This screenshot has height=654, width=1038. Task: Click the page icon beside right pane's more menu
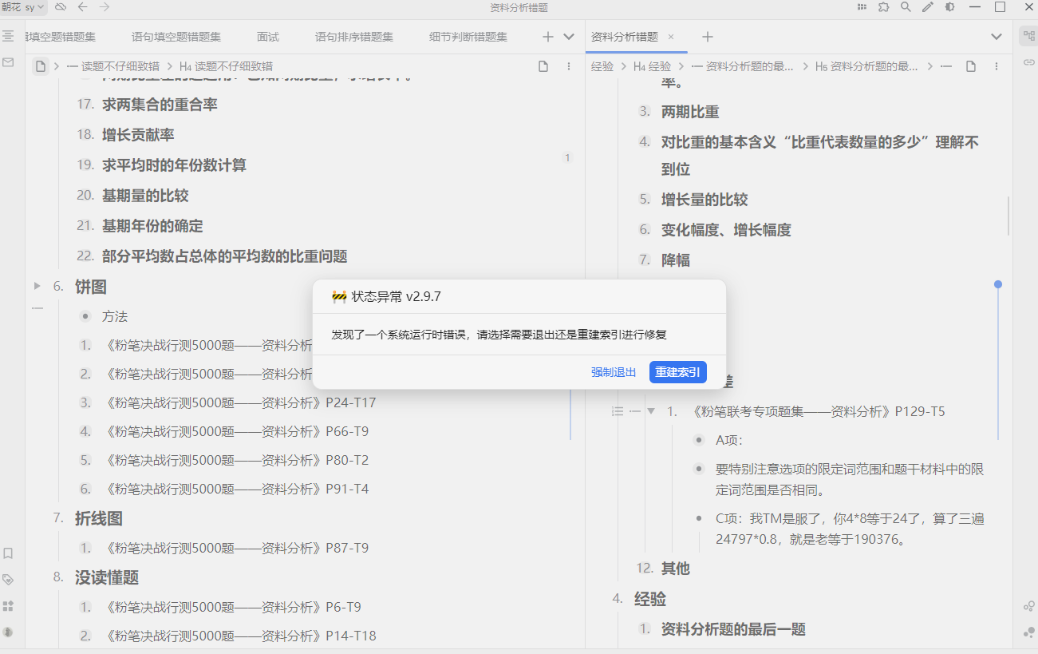pos(971,66)
